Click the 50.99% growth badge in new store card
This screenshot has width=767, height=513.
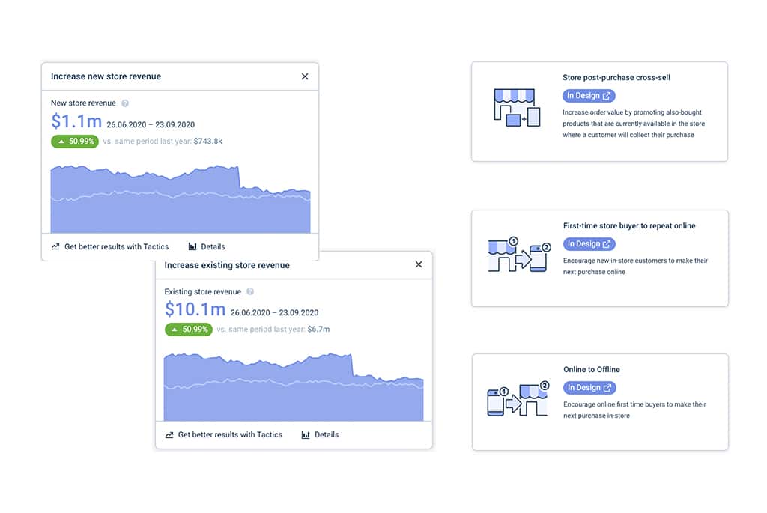tap(75, 142)
